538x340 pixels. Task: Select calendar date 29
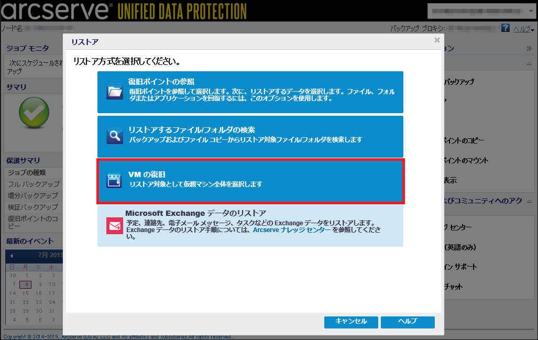[26, 311]
